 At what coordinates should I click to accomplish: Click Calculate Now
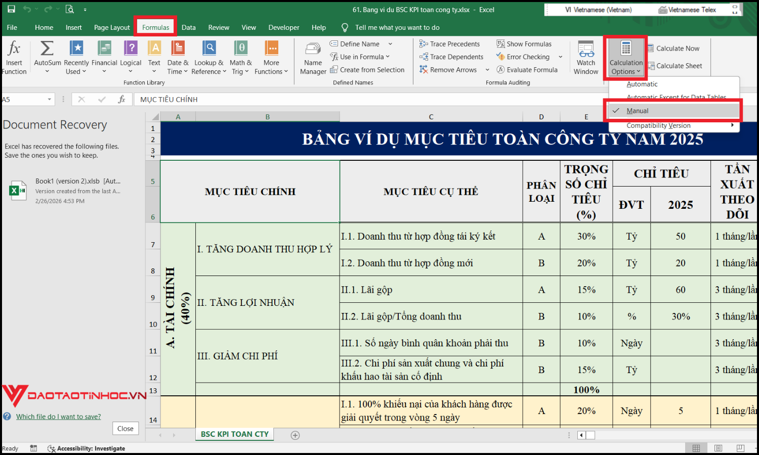point(674,48)
